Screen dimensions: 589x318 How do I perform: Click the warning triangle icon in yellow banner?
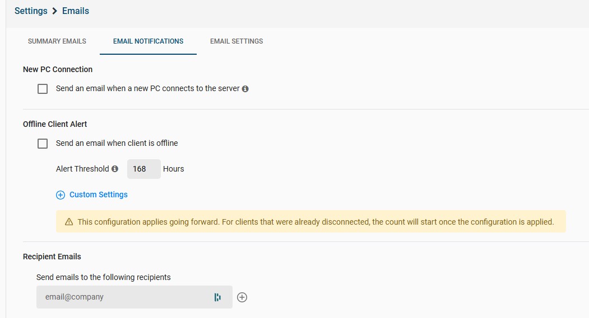pyautogui.click(x=69, y=222)
